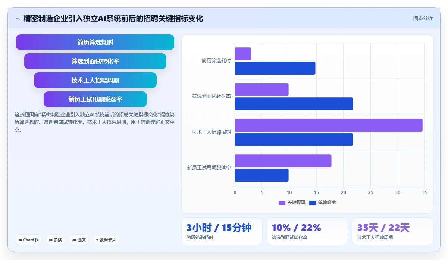Select the 新员工试用期脱落率 funnel stage
This screenshot has height=260, width=448.
tap(95, 99)
